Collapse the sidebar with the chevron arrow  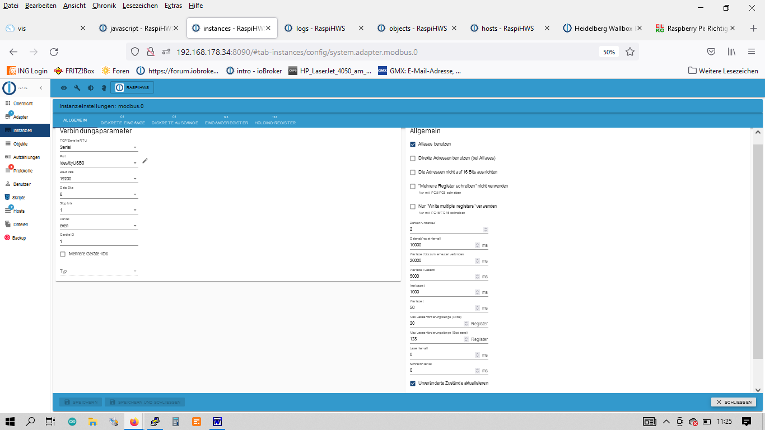40,88
